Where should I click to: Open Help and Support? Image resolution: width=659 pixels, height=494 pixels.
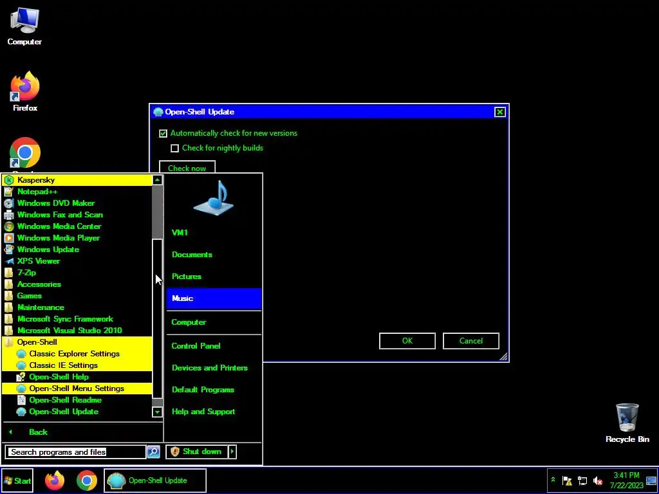pos(214,412)
